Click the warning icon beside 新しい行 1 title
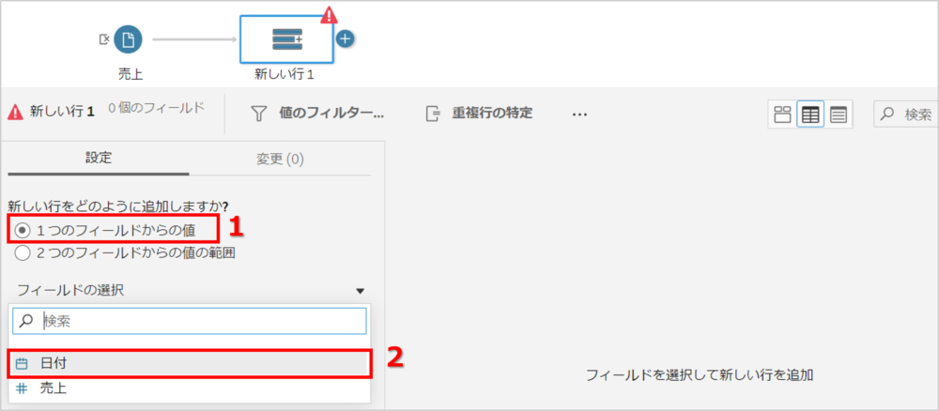 point(16,112)
